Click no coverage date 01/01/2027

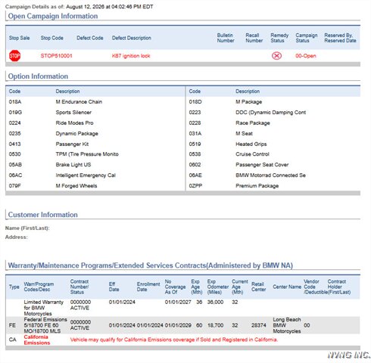tap(178, 302)
